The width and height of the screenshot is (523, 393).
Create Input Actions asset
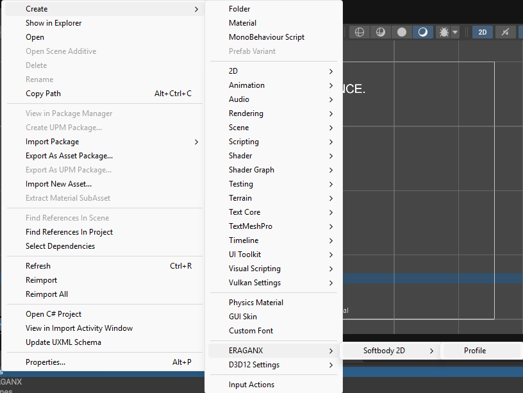click(274, 385)
